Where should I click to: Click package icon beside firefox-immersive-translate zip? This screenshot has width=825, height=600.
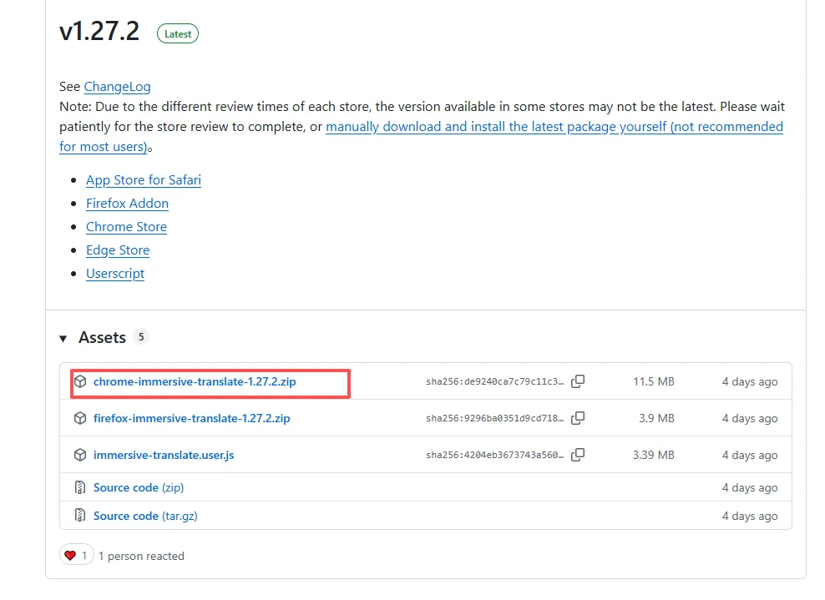(80, 419)
